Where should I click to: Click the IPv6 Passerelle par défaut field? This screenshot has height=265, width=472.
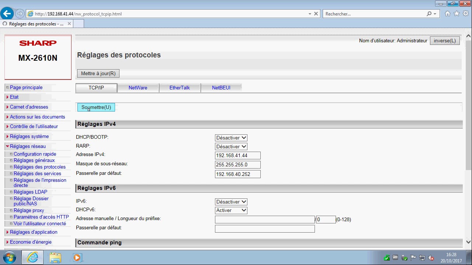(265, 229)
